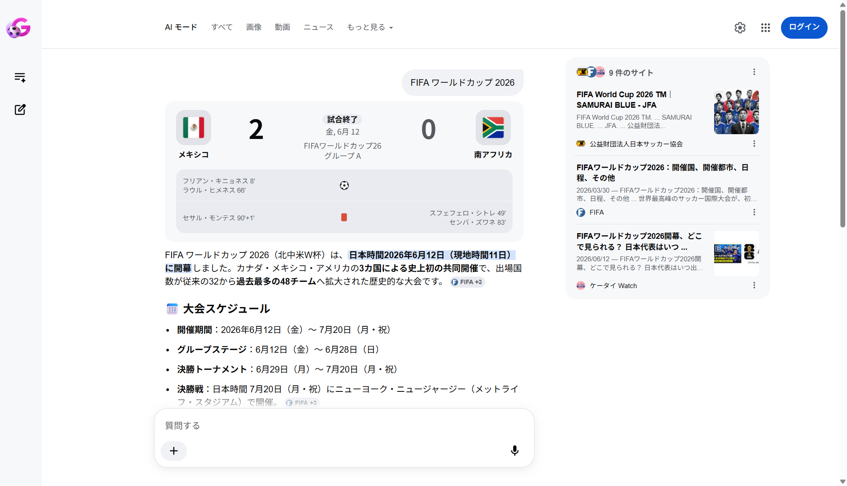
Task: Click scorer ラウル・ヒメネス 66'
Action: [214, 190]
